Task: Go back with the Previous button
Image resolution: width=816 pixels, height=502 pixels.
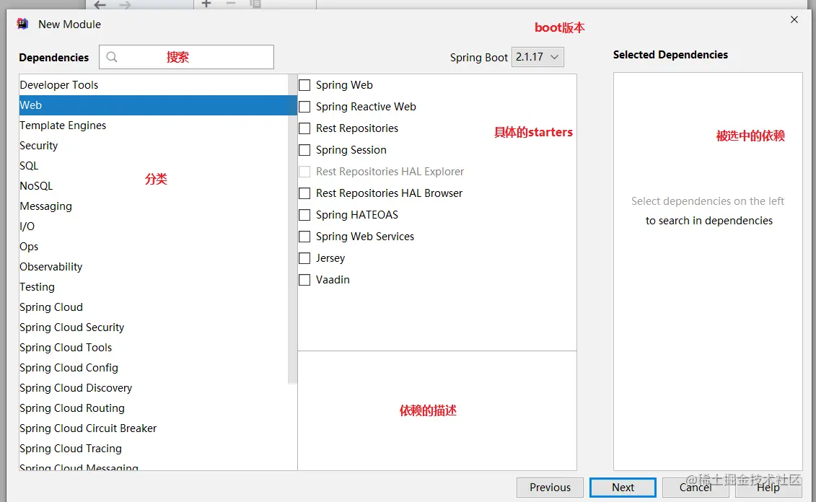Action: coord(550,488)
